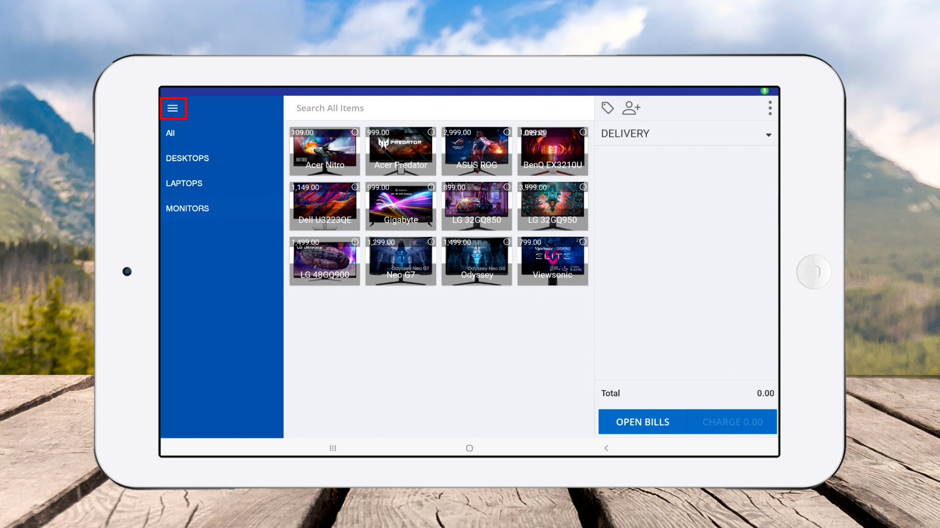Open the hamburger navigation menu
The image size is (940, 528).
173,108
